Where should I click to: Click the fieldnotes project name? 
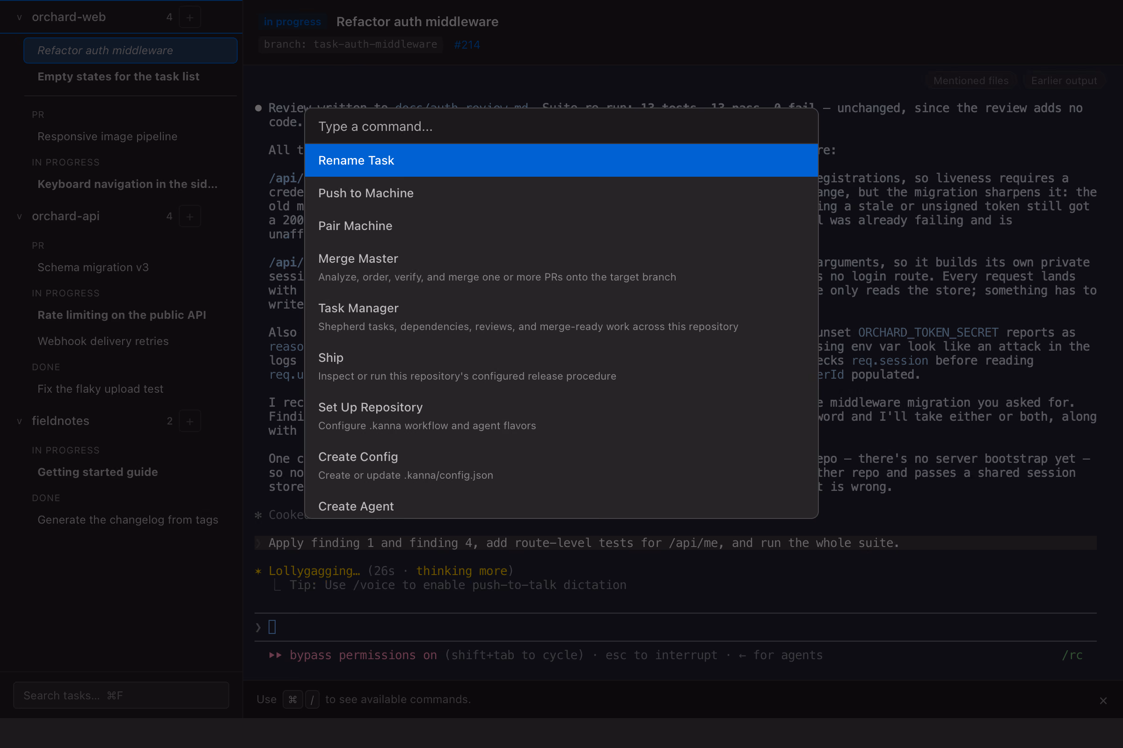pyautogui.click(x=61, y=421)
